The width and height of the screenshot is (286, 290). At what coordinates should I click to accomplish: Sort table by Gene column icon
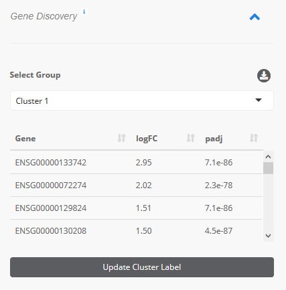pyautogui.click(x=122, y=138)
